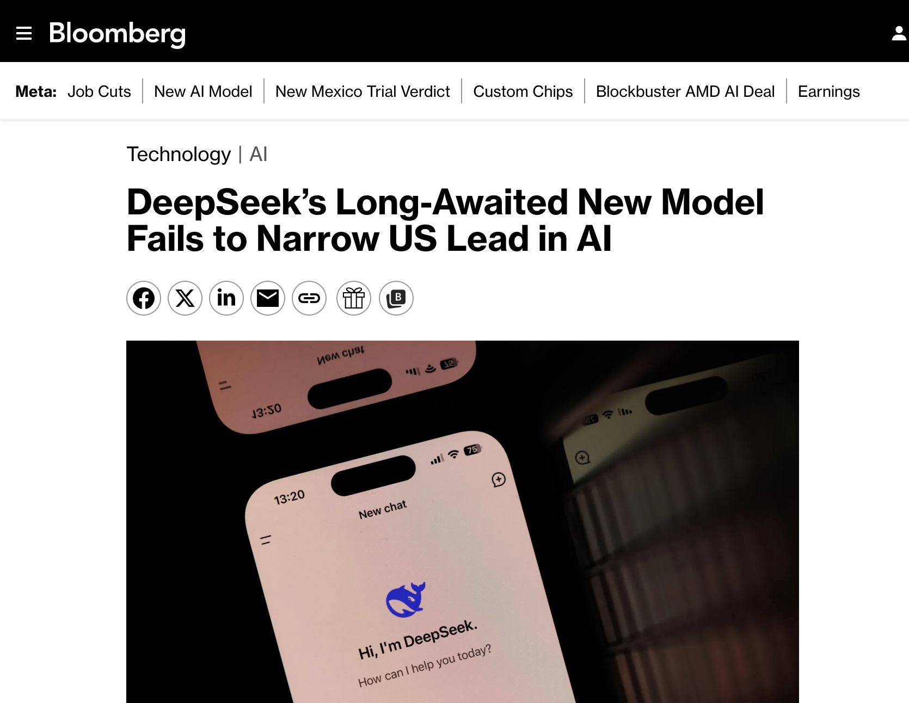The width and height of the screenshot is (909, 703).
Task: Share article on Facebook
Action: (144, 298)
